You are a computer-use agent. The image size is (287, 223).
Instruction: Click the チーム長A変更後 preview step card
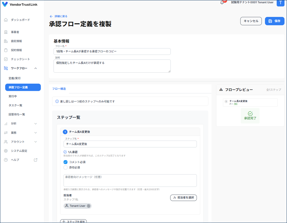coord(250,103)
